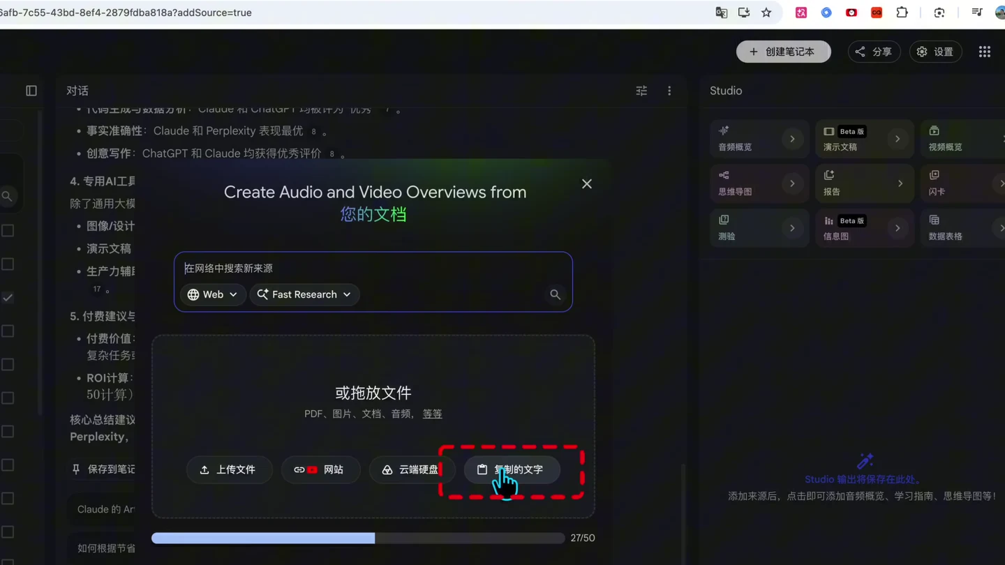Click 创建笔记本 create notebook button

pos(783,52)
